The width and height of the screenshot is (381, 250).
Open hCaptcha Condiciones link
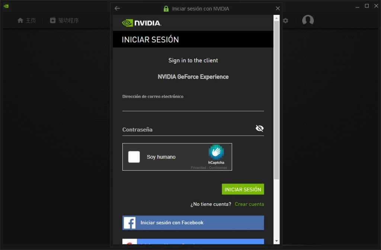(x=218, y=168)
